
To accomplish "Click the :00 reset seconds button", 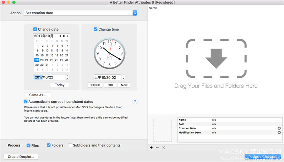I will click(x=110, y=85).
